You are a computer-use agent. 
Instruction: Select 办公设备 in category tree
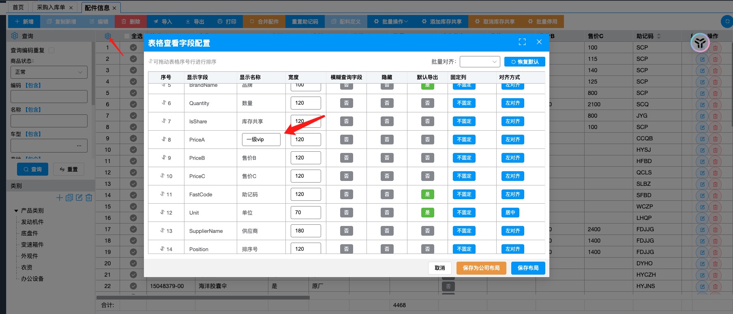pos(32,279)
